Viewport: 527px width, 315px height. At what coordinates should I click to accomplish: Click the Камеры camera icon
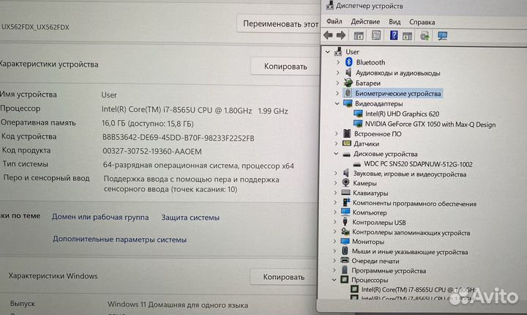point(345,182)
